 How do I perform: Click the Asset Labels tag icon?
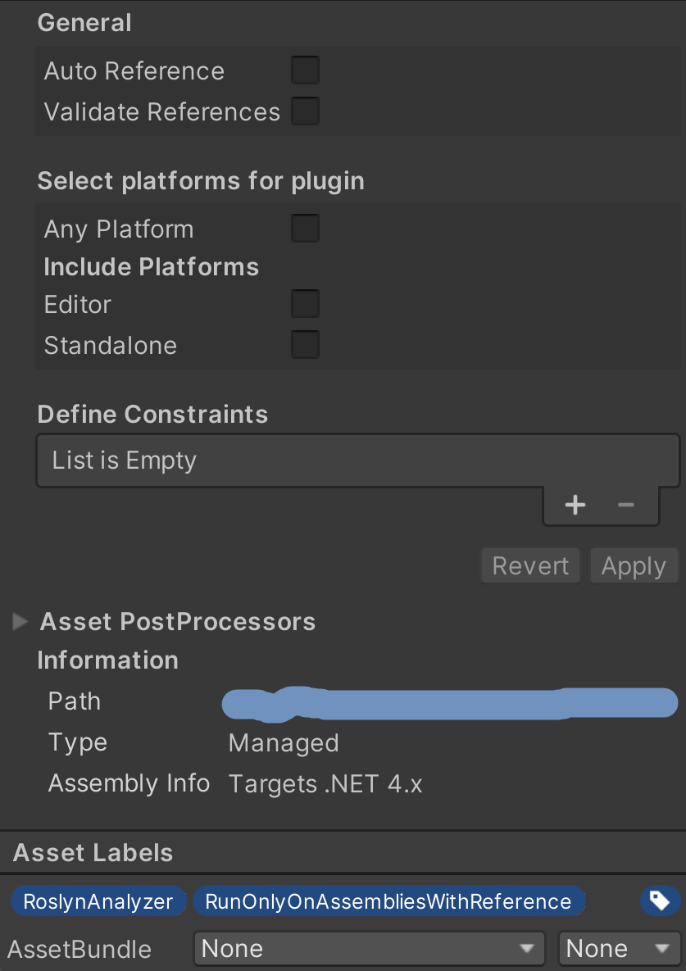tap(660, 901)
